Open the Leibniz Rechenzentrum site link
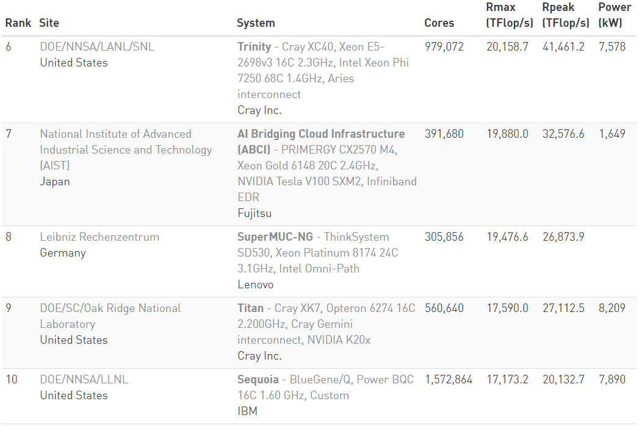 coord(99,237)
